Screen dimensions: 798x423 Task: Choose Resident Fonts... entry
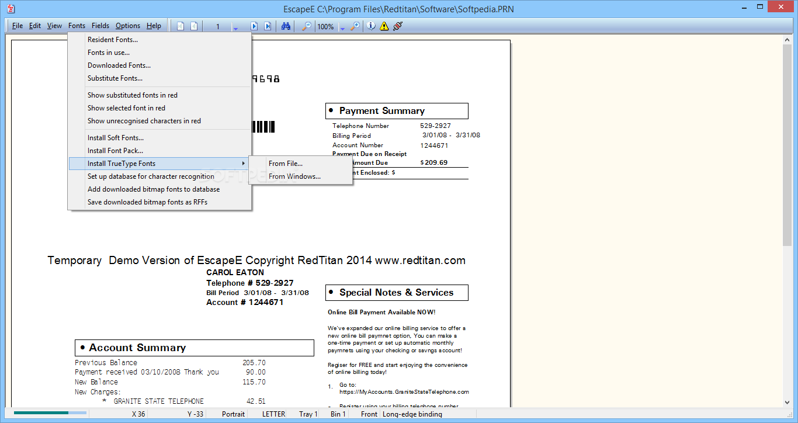(x=160, y=40)
